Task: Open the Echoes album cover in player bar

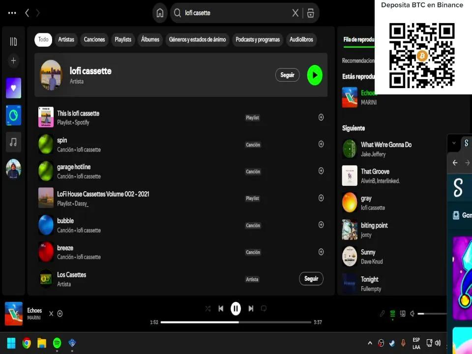Action: (x=14, y=314)
